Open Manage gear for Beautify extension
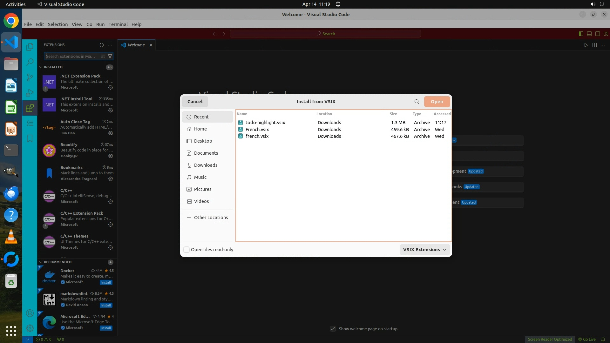610x343 pixels. coord(111,156)
